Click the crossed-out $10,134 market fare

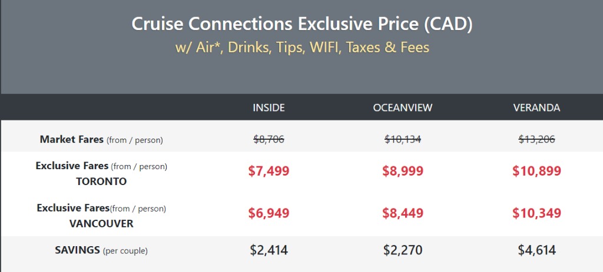(x=403, y=139)
